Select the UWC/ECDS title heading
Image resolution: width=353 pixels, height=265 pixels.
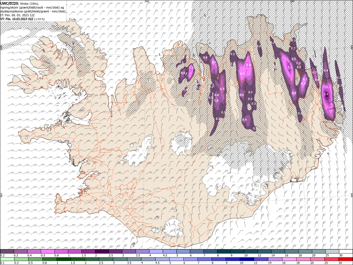click(x=9, y=3)
